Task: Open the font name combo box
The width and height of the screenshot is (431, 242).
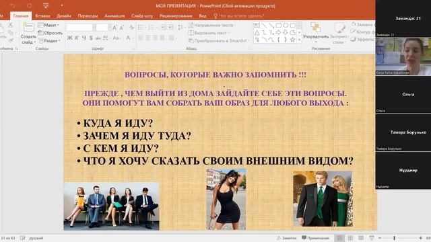Action: click(x=81, y=27)
